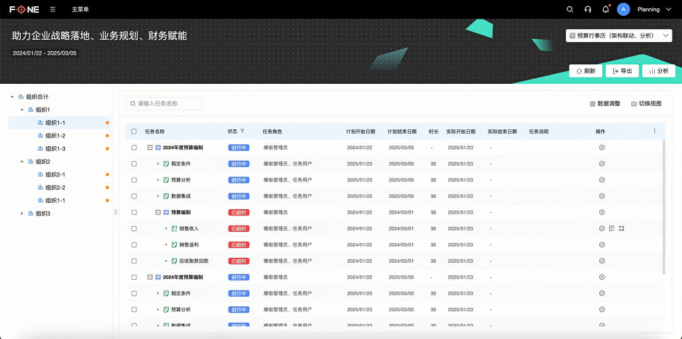The height and width of the screenshot is (339, 682).
Task: Click the 任务角色 column header
Action: pos(272,131)
